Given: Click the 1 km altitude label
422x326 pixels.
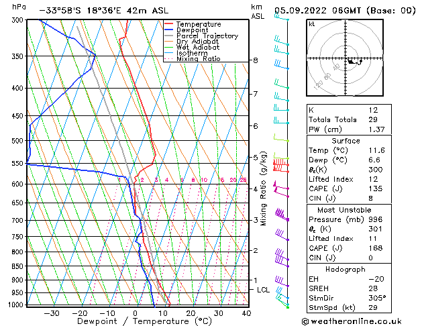Looking at the screenshot, I should 256,280.
